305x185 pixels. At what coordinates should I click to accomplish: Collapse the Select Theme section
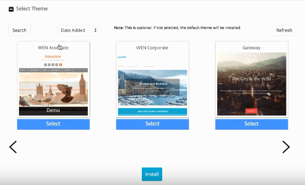click(x=11, y=9)
